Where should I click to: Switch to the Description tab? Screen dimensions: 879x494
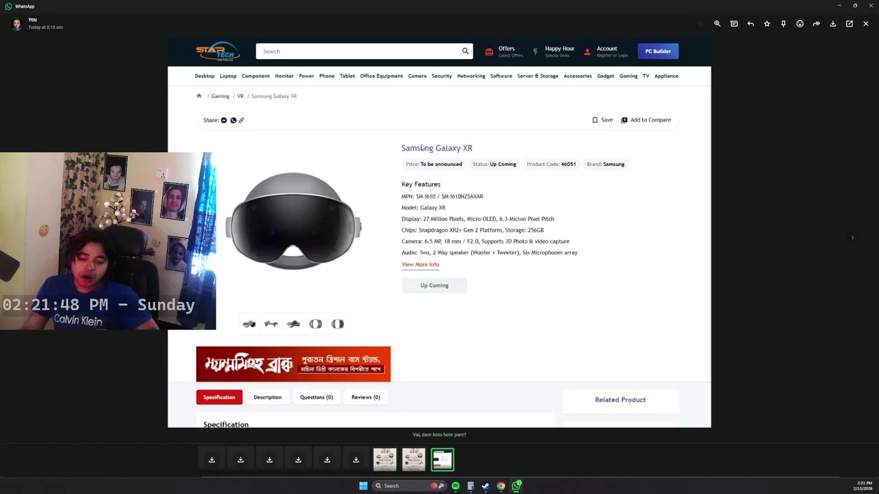pos(267,397)
